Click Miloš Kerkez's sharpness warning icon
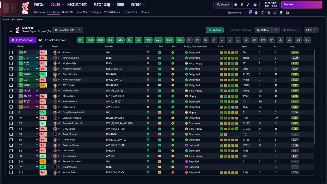Screen dimensions: 327x184 point(160,85)
